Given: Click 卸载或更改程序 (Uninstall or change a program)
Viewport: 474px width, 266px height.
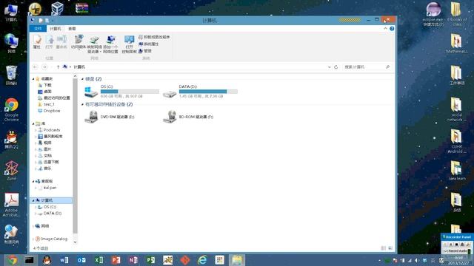Looking at the screenshot, I should tap(154, 37).
